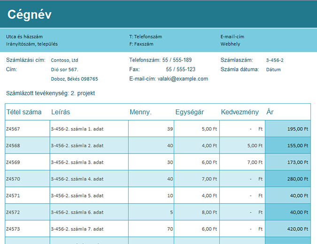
Task: Click the 'Tétel száma' column header
Action: click(x=24, y=112)
